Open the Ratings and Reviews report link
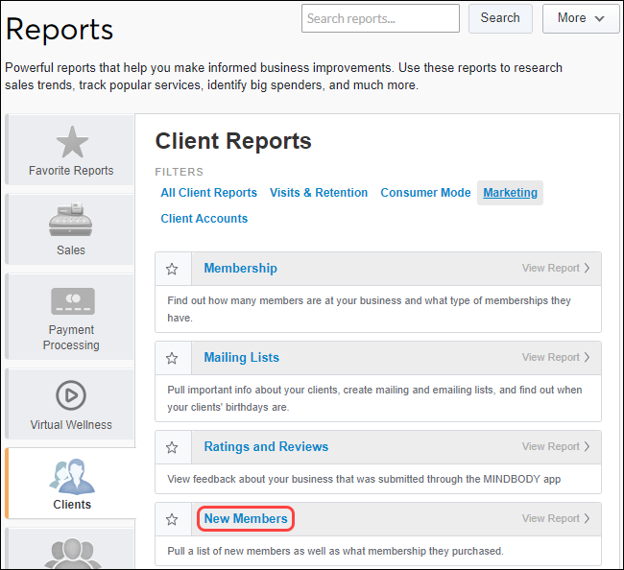 pos(266,447)
